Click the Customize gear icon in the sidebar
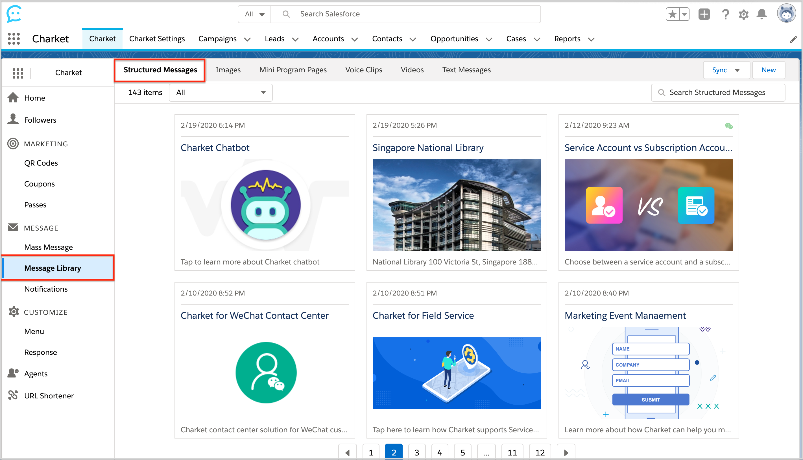This screenshot has width=803, height=460. pyautogui.click(x=14, y=312)
